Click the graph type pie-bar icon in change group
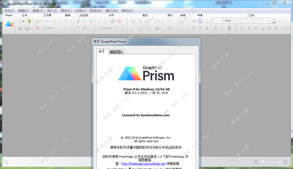This screenshot has height=169, width=293. 133,21
